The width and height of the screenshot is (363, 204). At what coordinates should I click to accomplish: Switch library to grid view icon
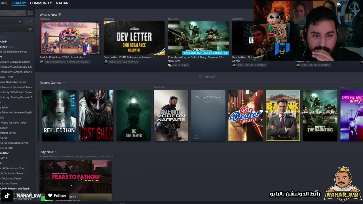click(30, 13)
